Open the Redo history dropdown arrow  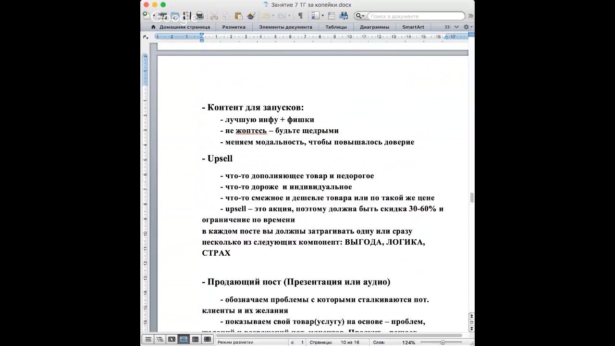click(289, 16)
